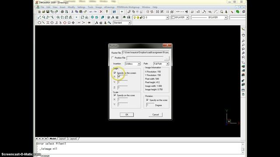
Task: Click the Origin Y input field
Action: coord(122,82)
